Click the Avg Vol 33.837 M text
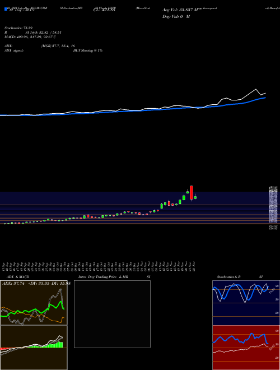The width and height of the screenshot is (280, 370). tap(181, 10)
